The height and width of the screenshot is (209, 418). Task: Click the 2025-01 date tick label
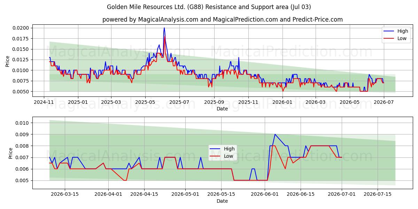[x=78, y=102]
